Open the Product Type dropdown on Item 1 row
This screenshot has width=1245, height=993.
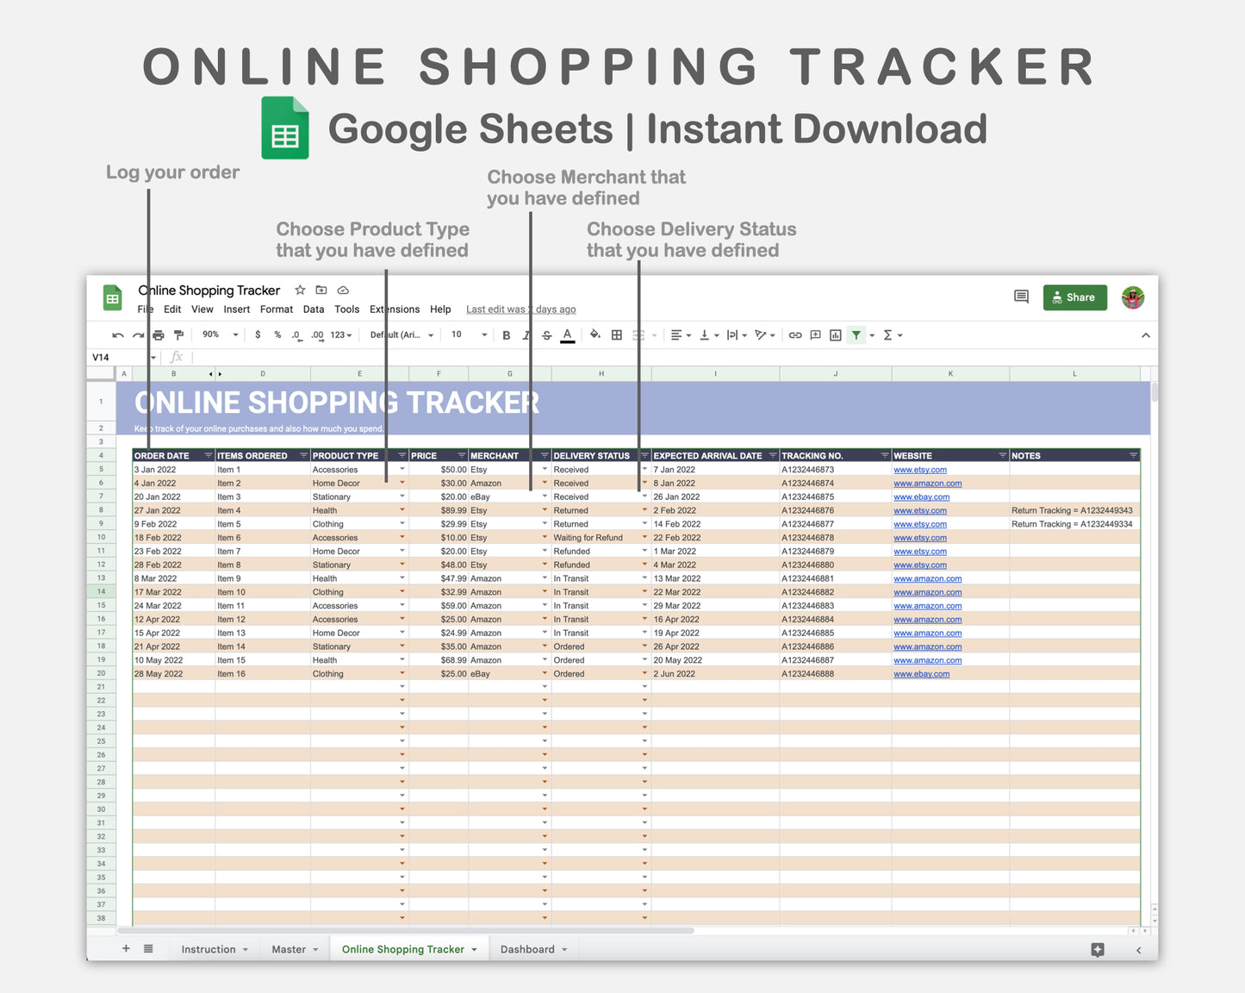pos(402,469)
